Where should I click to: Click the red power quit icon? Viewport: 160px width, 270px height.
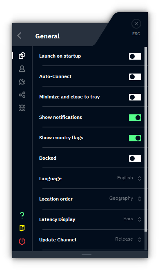tap(22, 241)
